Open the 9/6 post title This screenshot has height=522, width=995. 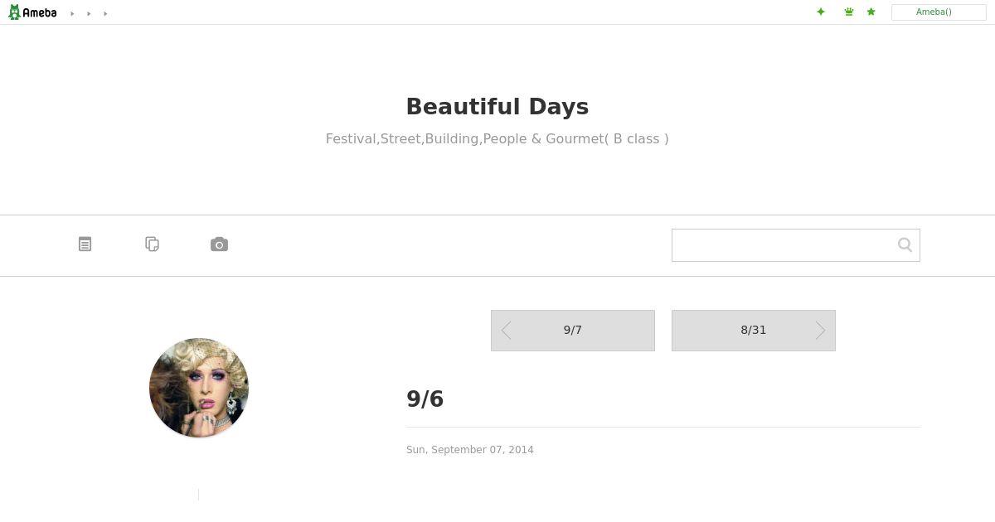tap(425, 399)
